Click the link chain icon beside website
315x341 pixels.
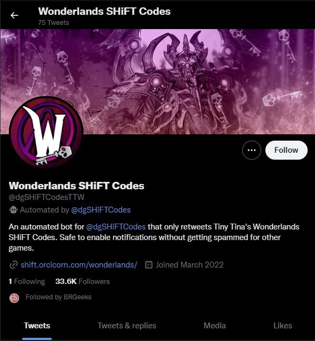coord(14,265)
